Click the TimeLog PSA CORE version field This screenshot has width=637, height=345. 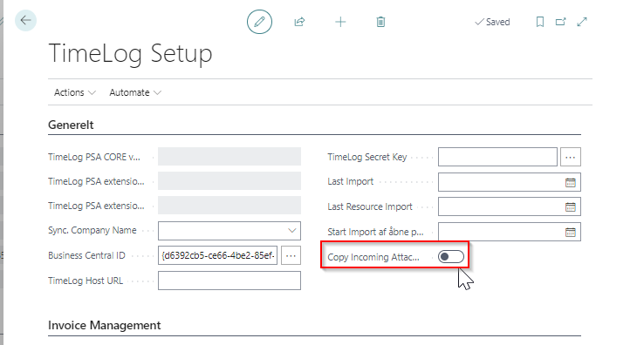point(229,157)
